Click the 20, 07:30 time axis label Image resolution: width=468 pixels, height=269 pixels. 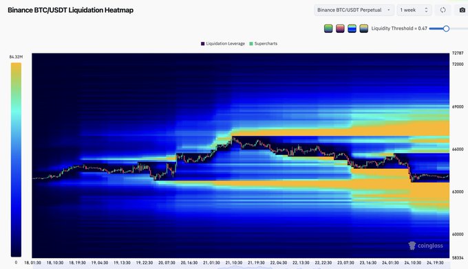pyautogui.click(x=167, y=263)
